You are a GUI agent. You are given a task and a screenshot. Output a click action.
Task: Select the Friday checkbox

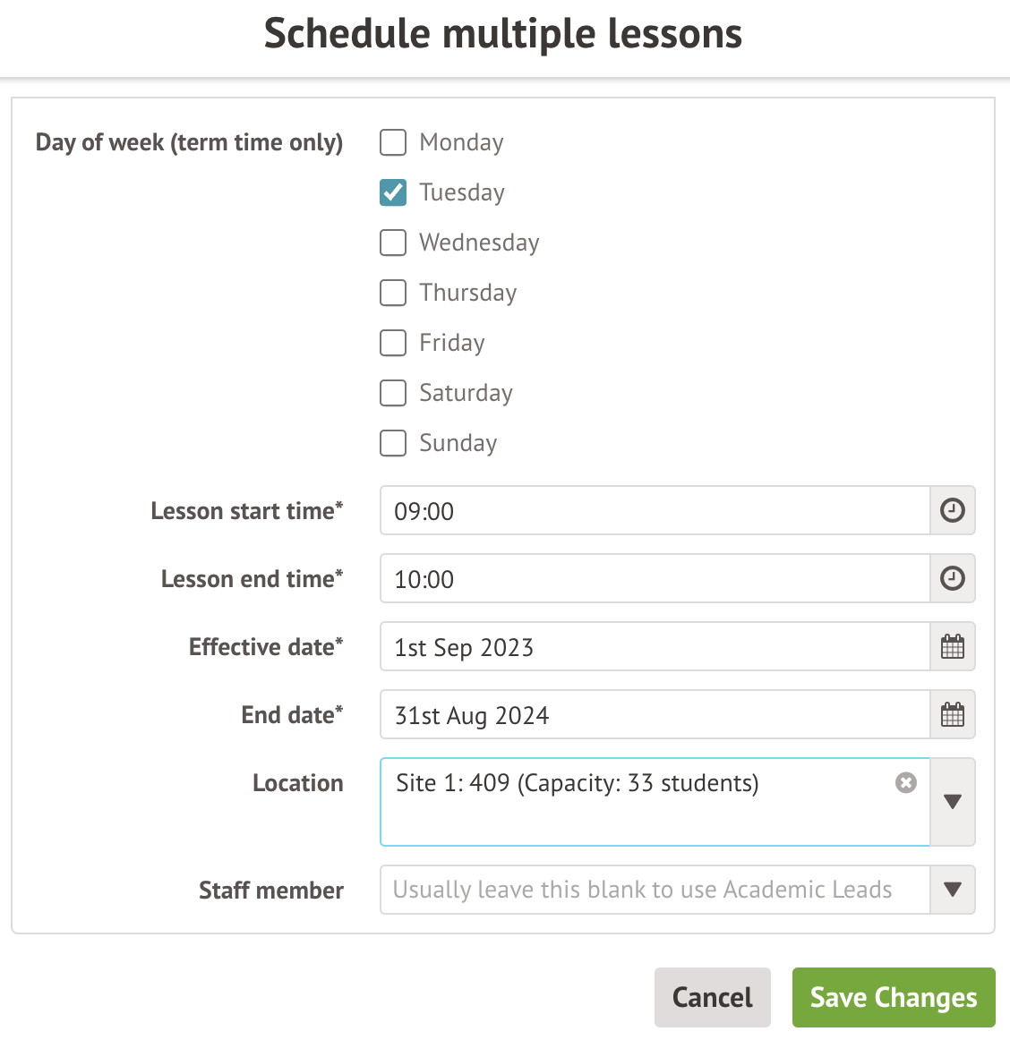tap(393, 343)
